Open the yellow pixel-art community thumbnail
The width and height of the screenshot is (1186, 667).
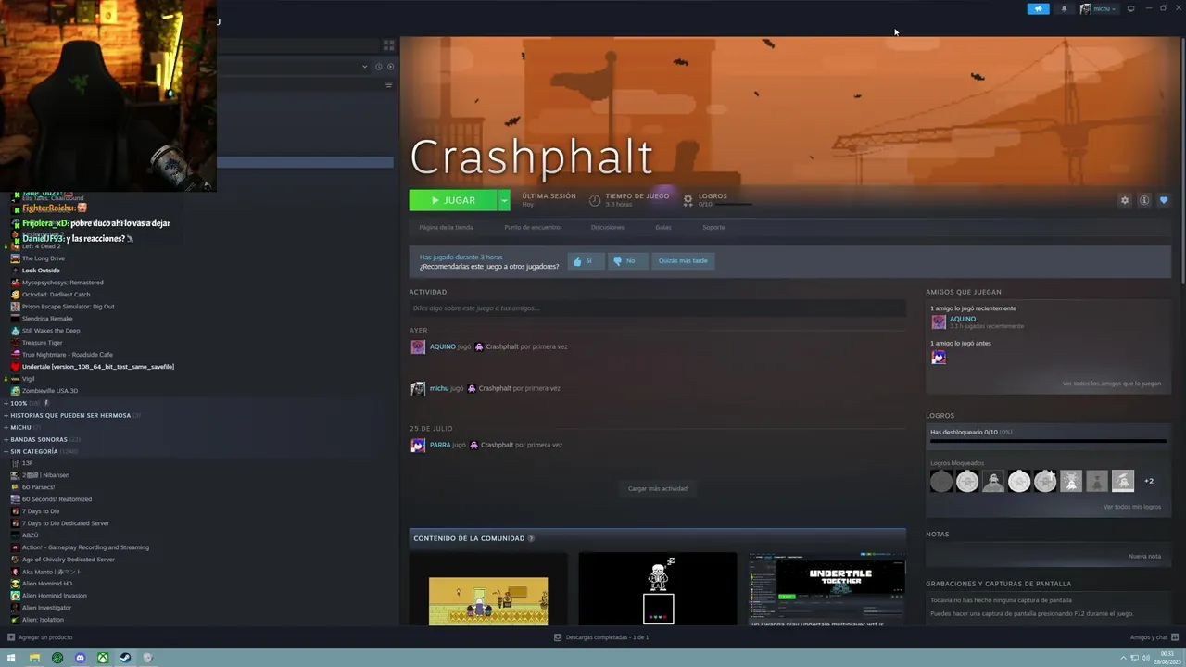pyautogui.click(x=488, y=589)
